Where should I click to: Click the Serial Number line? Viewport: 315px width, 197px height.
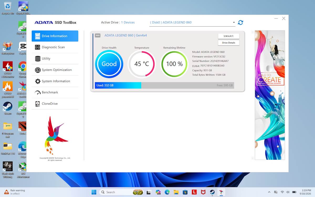tap(210, 61)
